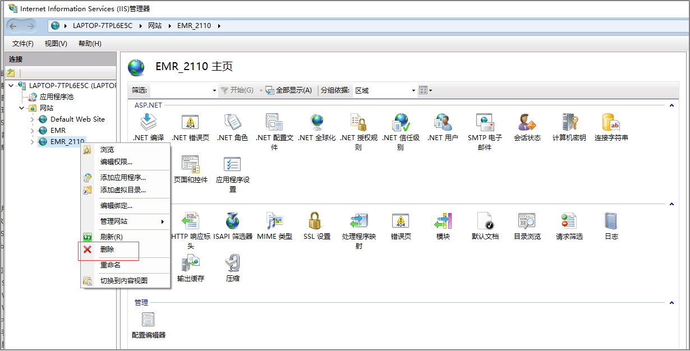
Task: Open the .NET 全球化 icon
Action: [x=317, y=122]
